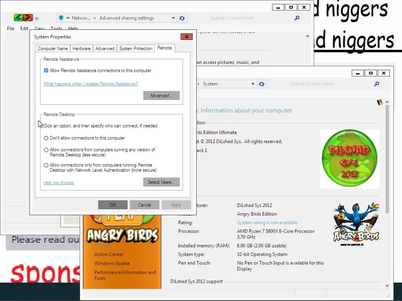Click the Angry Birds Rio bird logo
Viewport: 402px width, 301px height.
(x=356, y=224)
